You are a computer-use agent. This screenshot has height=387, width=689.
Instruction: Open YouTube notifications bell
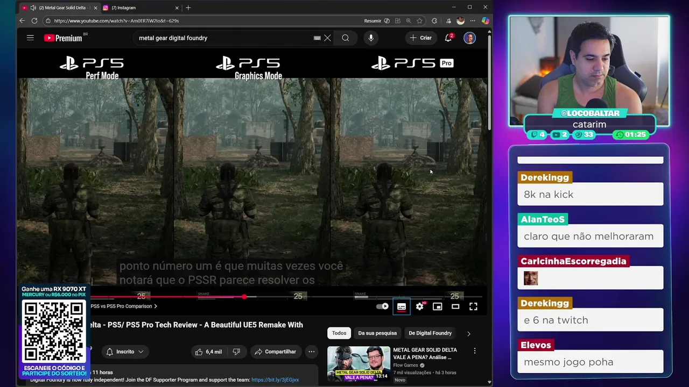(448, 38)
